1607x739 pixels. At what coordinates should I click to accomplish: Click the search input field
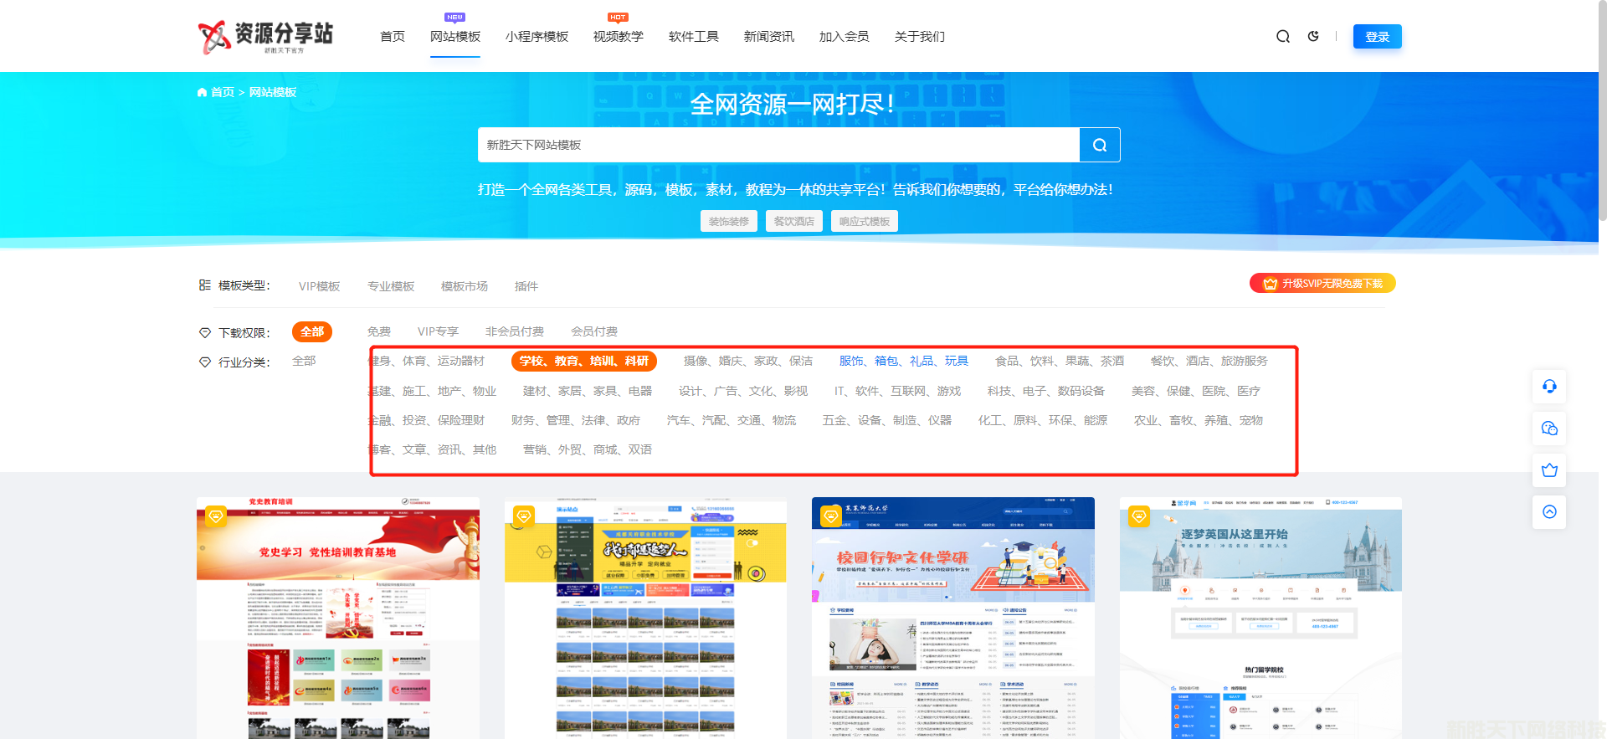pos(778,145)
